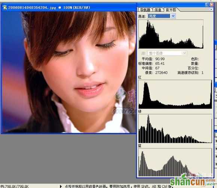Image resolution: width=217 pixels, height=188 pixels.
Task: Switch to the Info (信息) tab
Action: [x=158, y=10]
